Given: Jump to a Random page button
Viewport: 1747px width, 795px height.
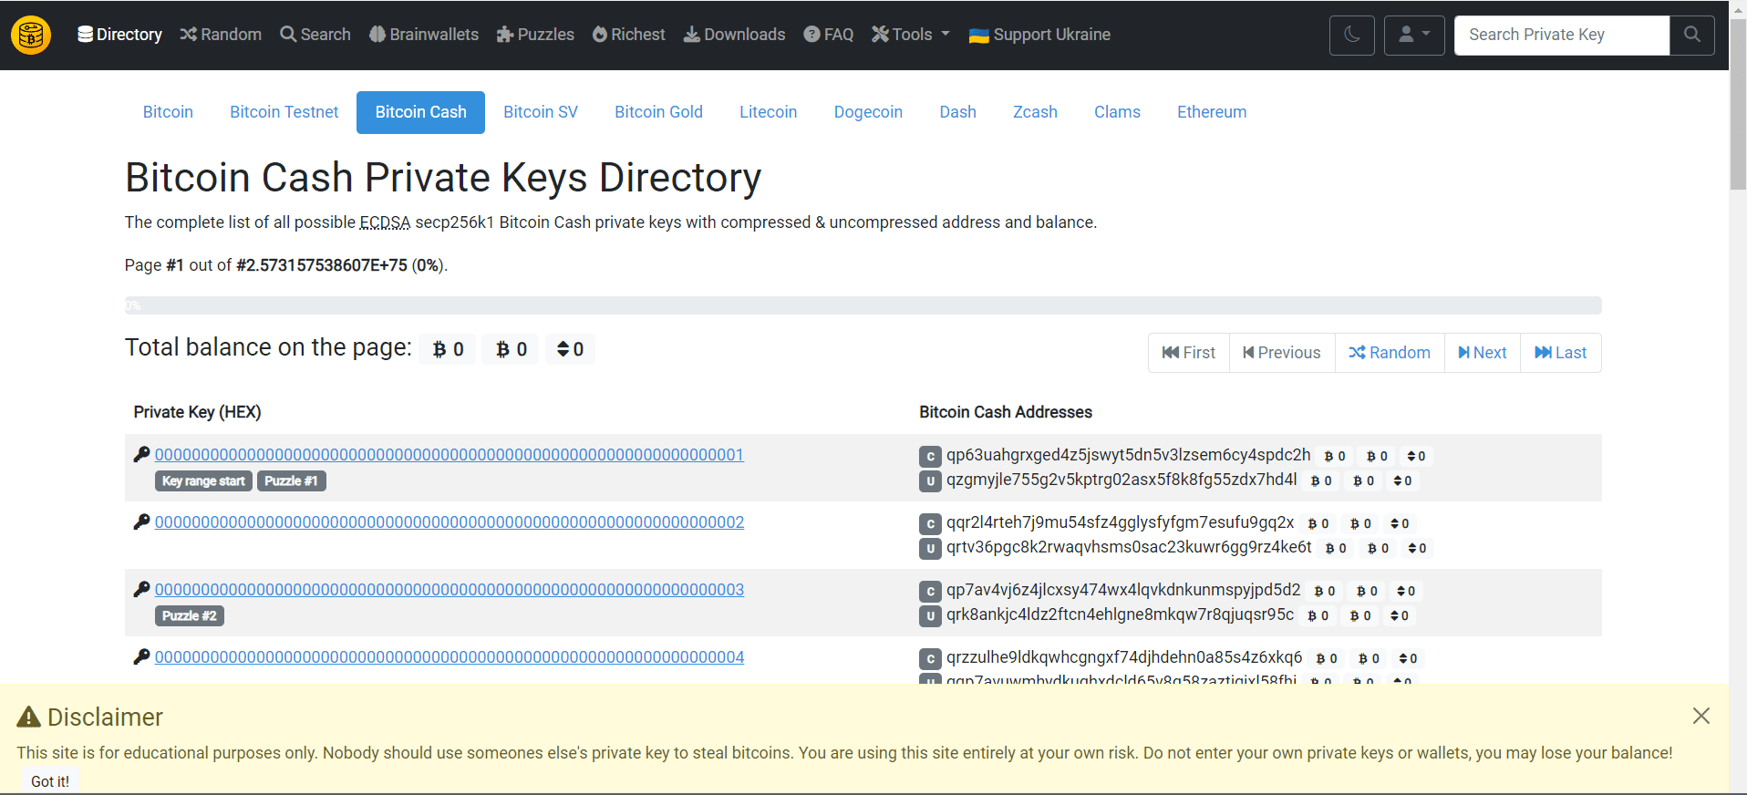Looking at the screenshot, I should coord(1390,353).
